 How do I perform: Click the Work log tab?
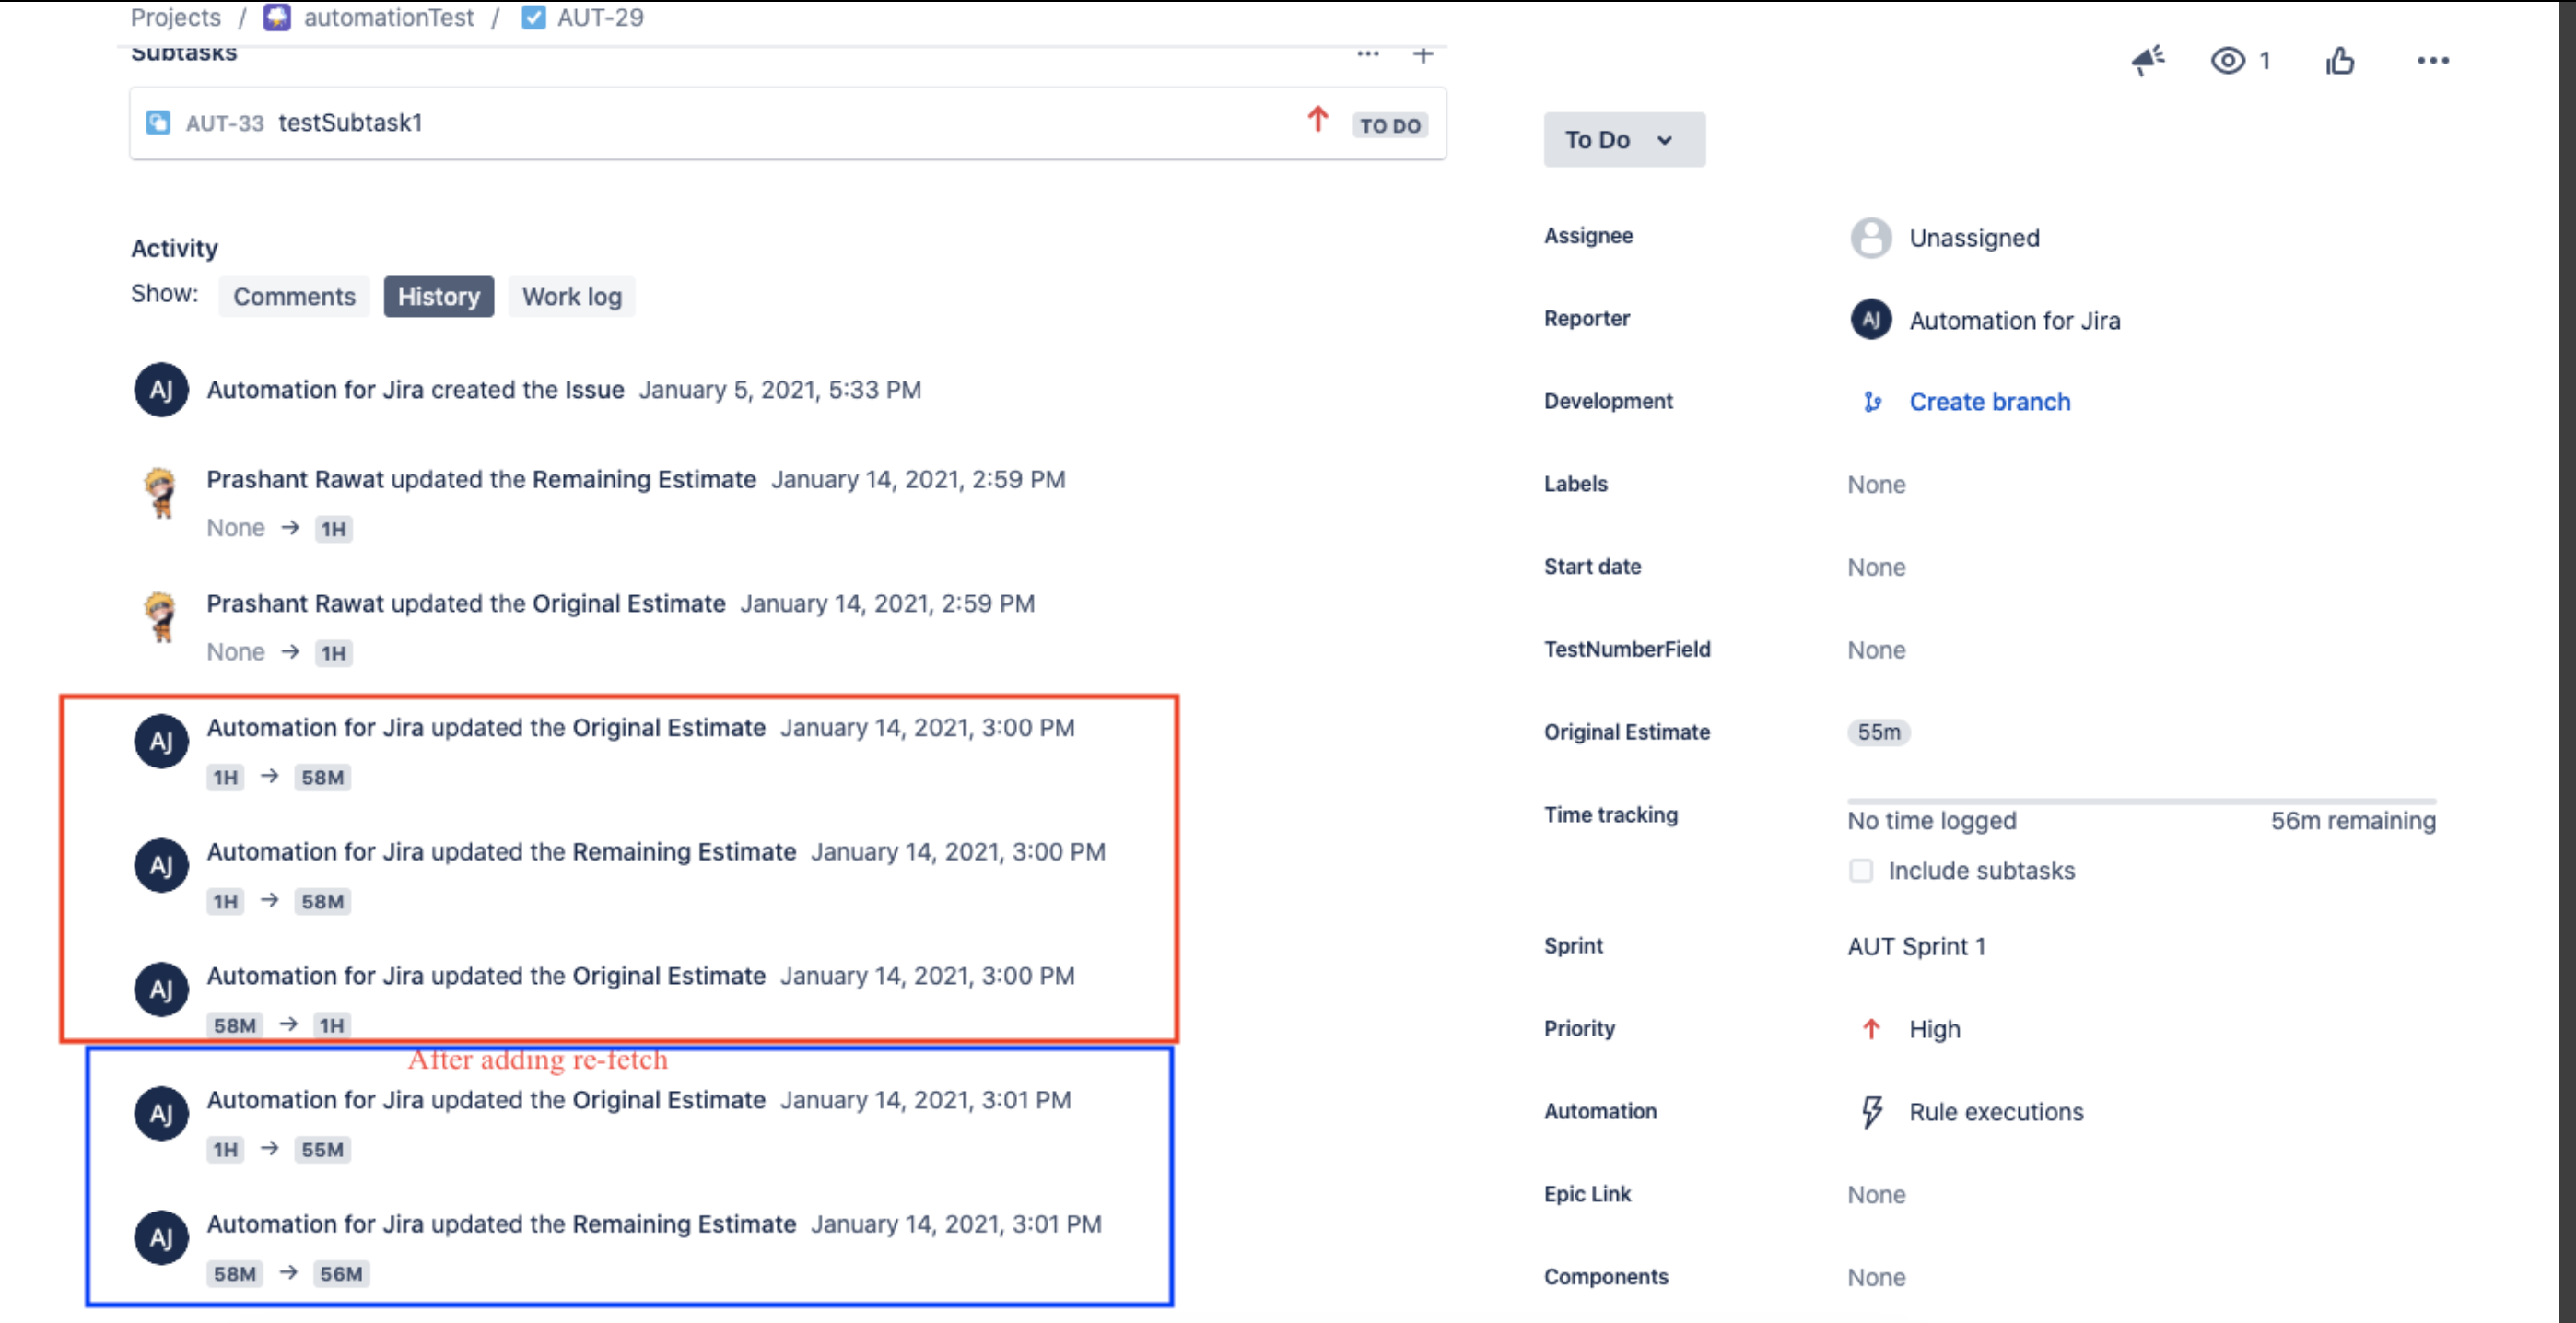click(570, 296)
